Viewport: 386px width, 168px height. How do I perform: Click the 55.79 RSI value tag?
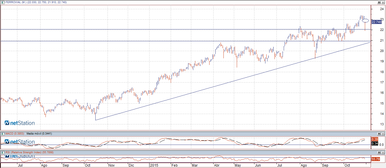[x=375, y=159]
